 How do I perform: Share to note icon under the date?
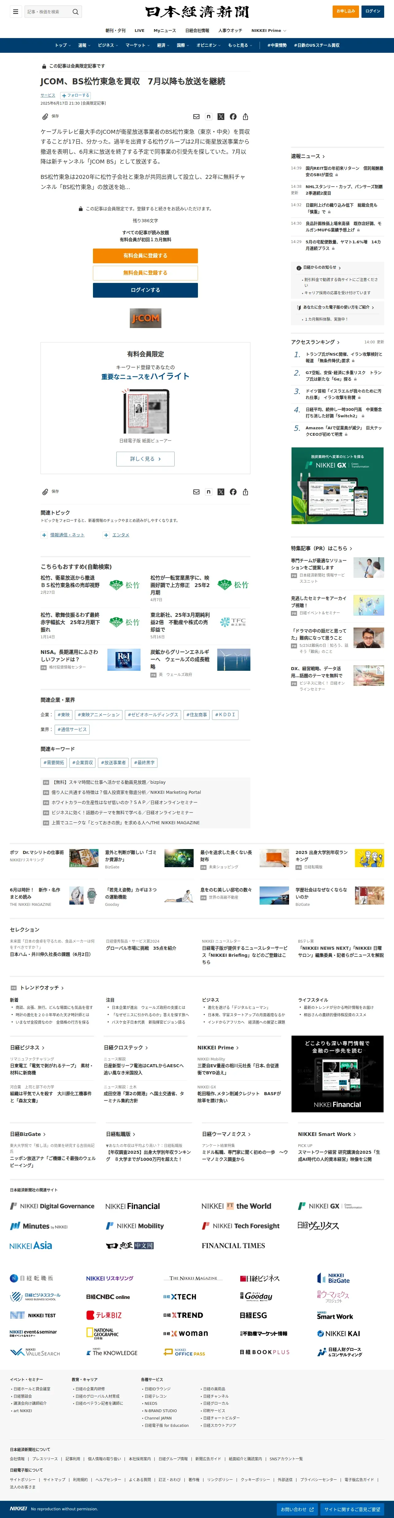coord(208,117)
